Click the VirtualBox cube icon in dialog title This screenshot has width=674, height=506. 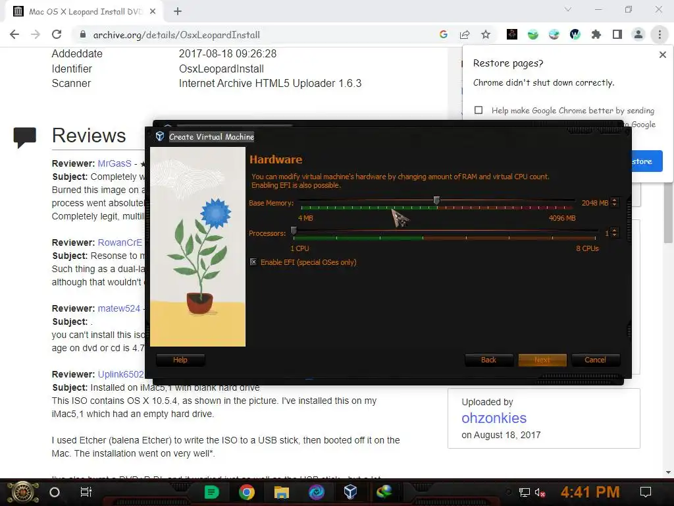[159, 136]
